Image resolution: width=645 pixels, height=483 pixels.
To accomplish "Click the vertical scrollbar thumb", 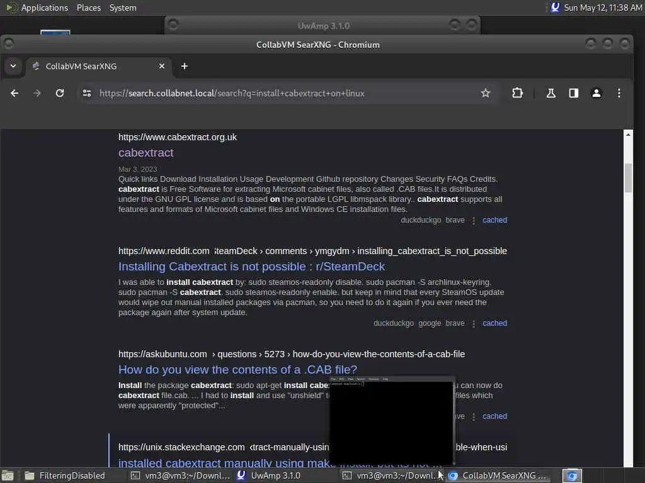I will click(628, 178).
